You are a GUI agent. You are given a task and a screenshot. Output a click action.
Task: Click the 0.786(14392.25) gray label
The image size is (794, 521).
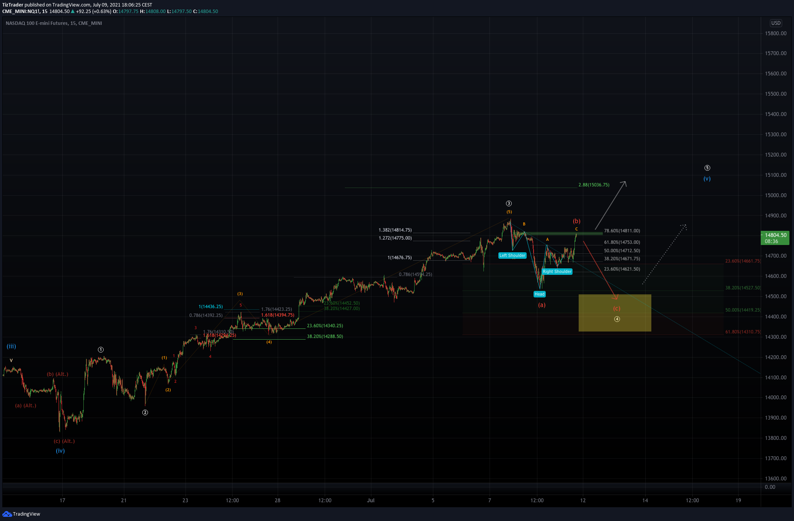click(x=206, y=315)
